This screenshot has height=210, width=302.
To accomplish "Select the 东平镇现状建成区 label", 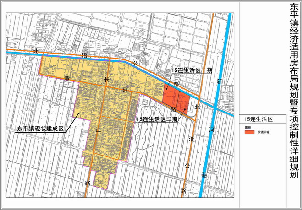I will [x=39, y=129].
